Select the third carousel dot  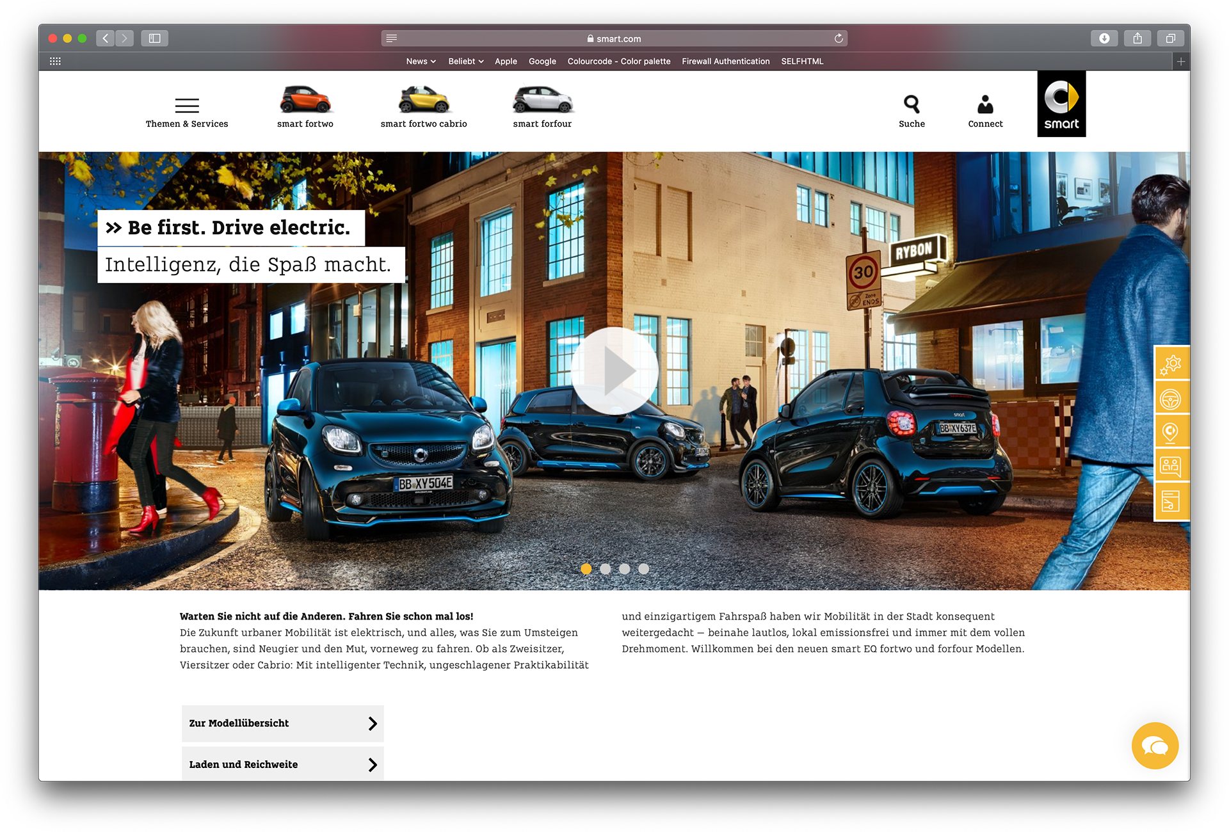click(x=624, y=569)
